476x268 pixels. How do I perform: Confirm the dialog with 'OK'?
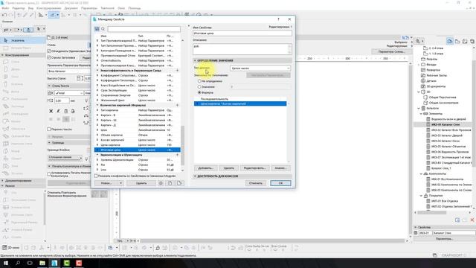coord(280,183)
